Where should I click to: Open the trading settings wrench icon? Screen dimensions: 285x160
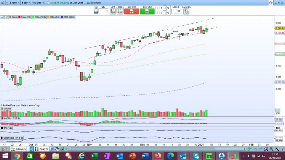96,8
